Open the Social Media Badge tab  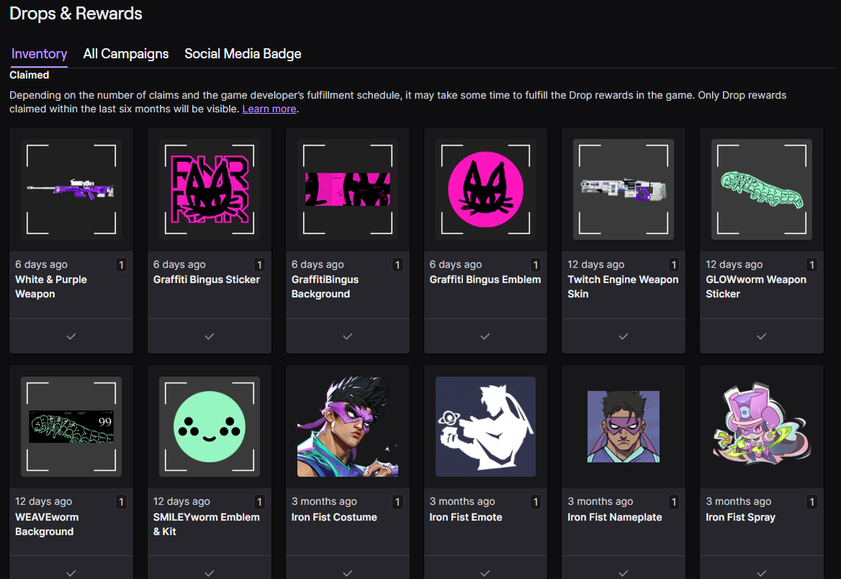[243, 54]
